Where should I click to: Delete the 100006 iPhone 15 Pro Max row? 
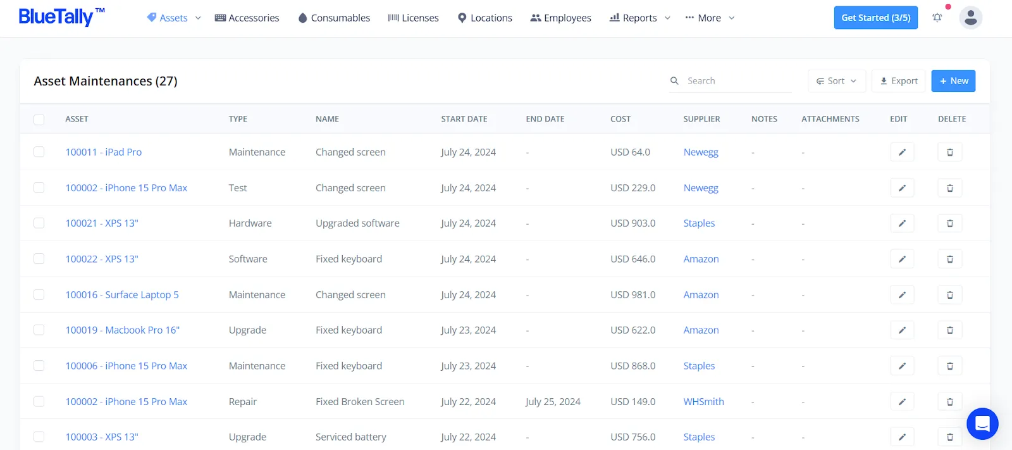click(x=949, y=366)
